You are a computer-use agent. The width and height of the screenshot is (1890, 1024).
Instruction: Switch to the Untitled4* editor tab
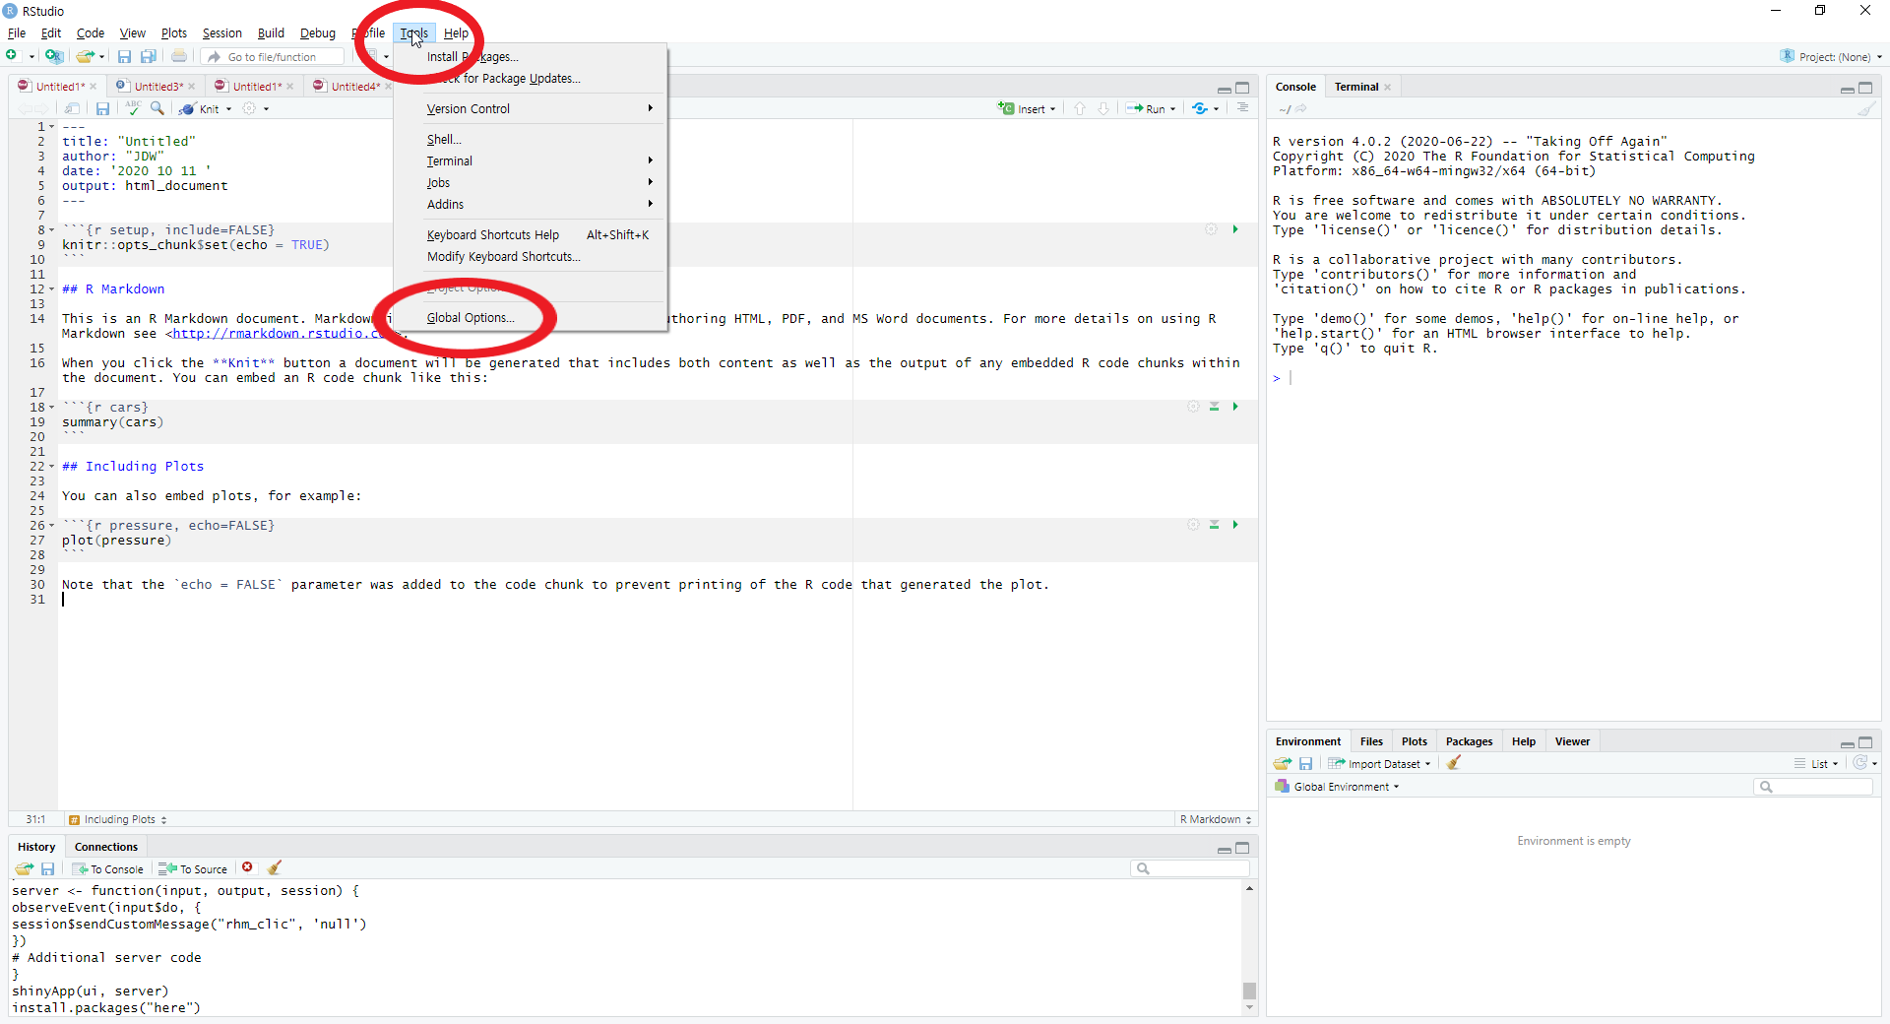pyautogui.click(x=354, y=87)
